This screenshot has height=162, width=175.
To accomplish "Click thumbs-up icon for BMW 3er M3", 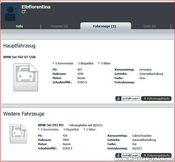I will pos(118,155).
